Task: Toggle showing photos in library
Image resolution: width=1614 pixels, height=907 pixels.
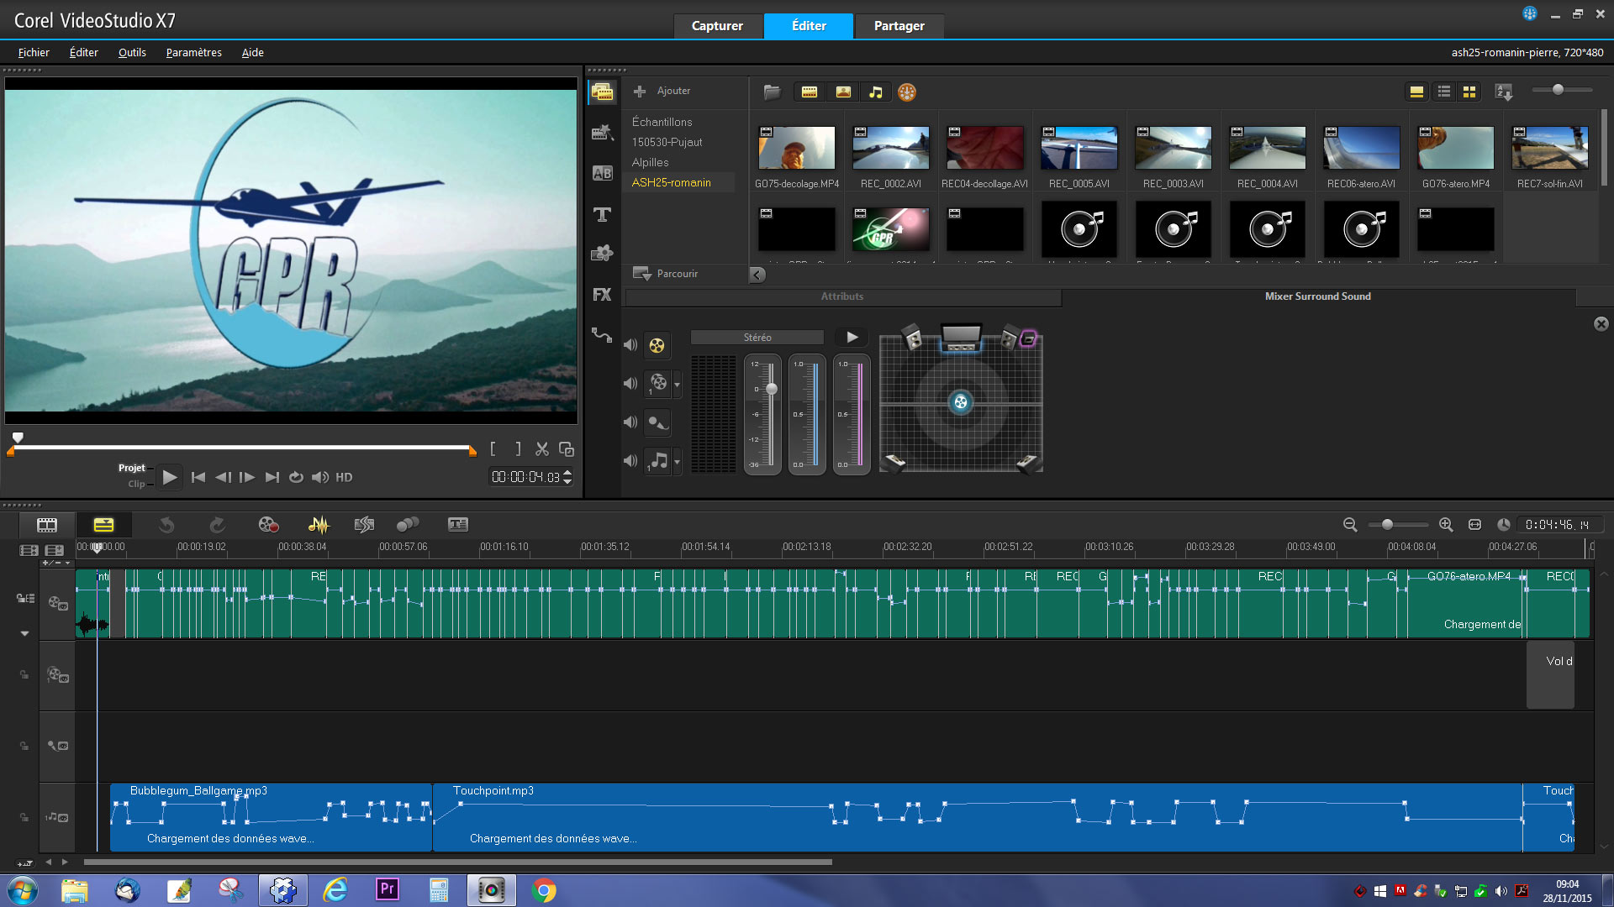Action: coord(843,92)
